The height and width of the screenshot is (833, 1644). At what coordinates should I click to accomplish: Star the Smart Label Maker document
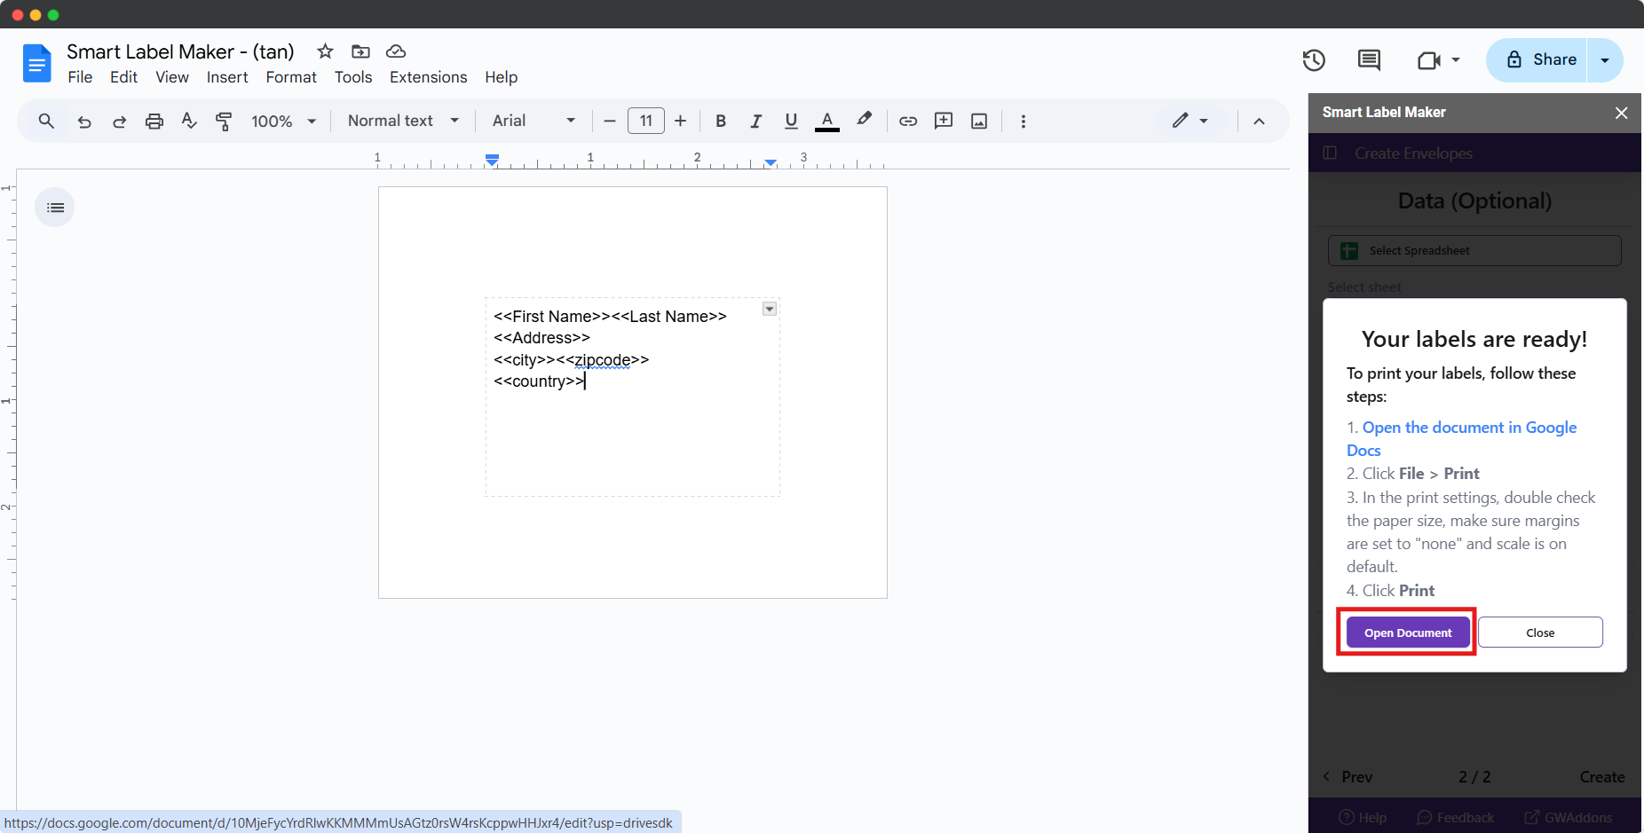[325, 51]
